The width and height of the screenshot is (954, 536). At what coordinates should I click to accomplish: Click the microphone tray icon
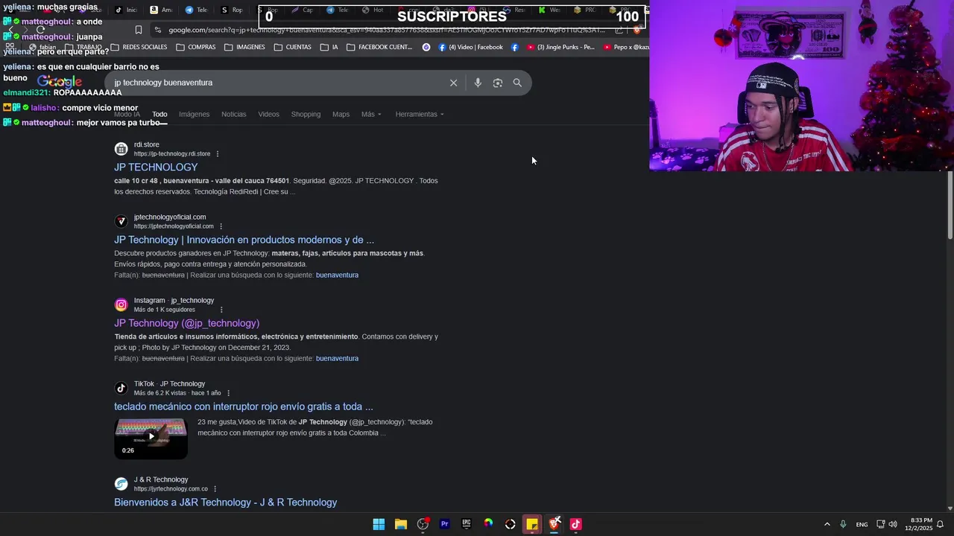[843, 524]
